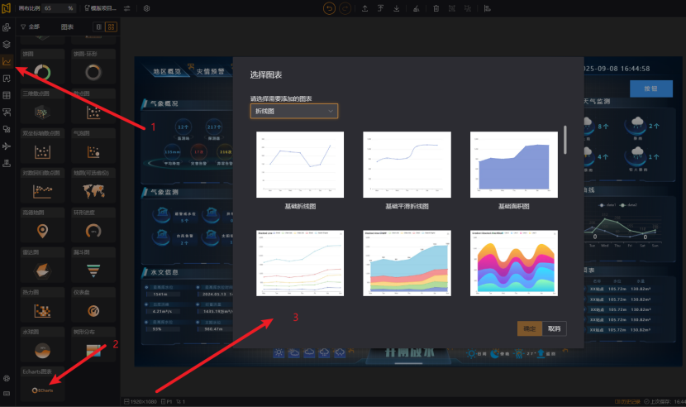Open settings gear in top bar
The image size is (686, 407).
pos(146,8)
